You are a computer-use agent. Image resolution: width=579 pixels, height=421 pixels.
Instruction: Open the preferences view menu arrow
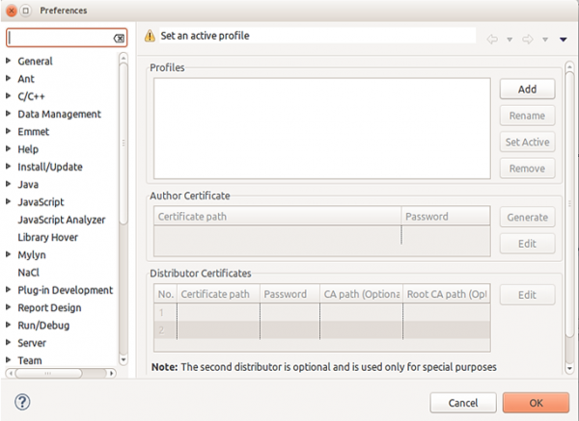pyautogui.click(x=564, y=39)
